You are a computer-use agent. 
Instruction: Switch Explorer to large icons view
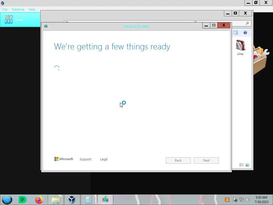247,165
